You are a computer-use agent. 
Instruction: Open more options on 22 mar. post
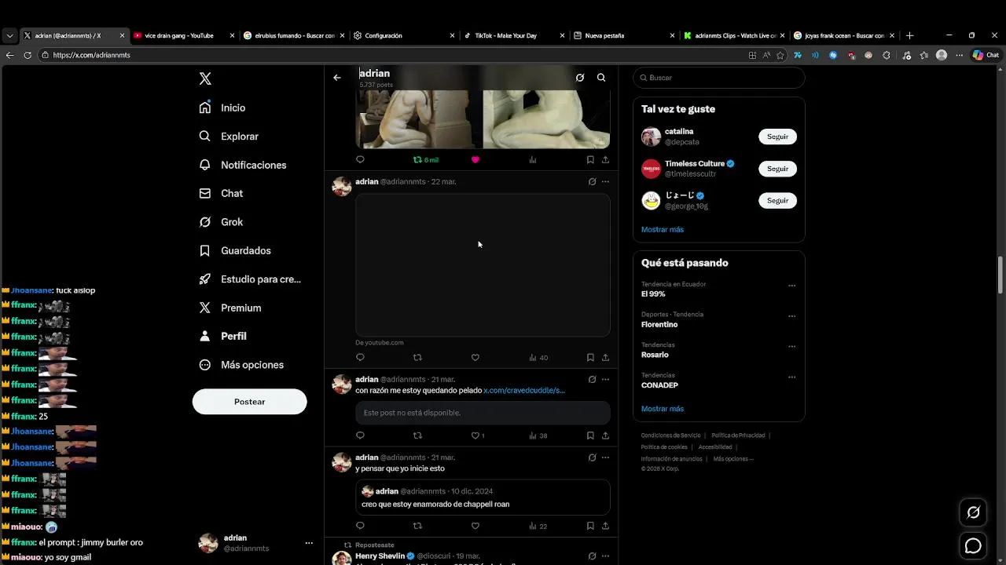point(605,181)
